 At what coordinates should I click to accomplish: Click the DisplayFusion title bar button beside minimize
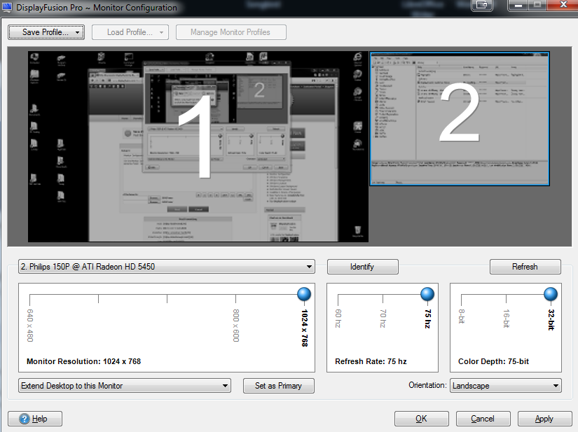click(482, 5)
